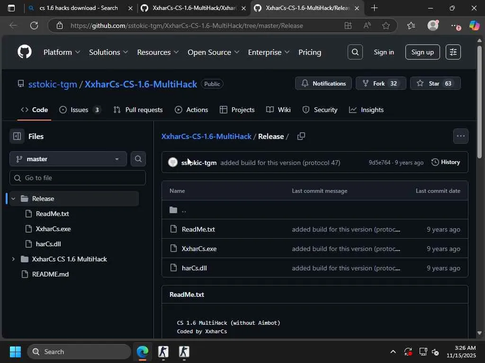Open the Projects tab

pos(237,110)
